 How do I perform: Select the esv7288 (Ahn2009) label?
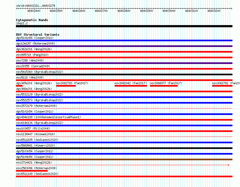tap(30, 60)
